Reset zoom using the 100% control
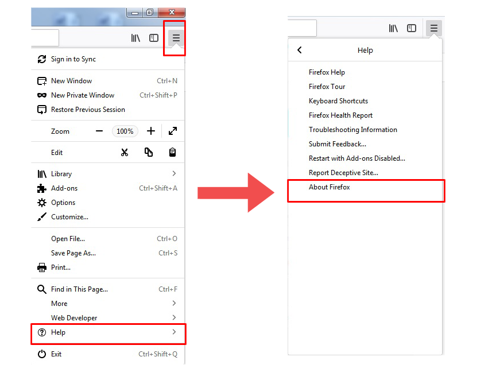This screenshot has width=496, height=380. click(125, 131)
